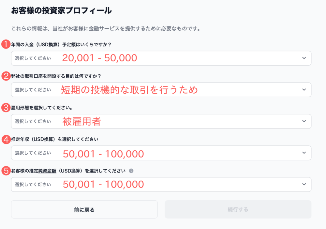Click red number 2 annotation badge
The width and height of the screenshot is (326, 229).
pyautogui.click(x=6, y=76)
